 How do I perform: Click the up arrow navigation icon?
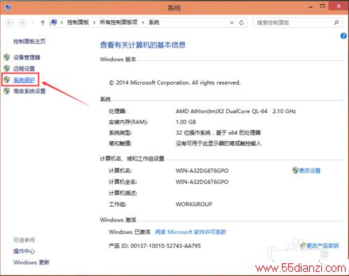pos(43,22)
